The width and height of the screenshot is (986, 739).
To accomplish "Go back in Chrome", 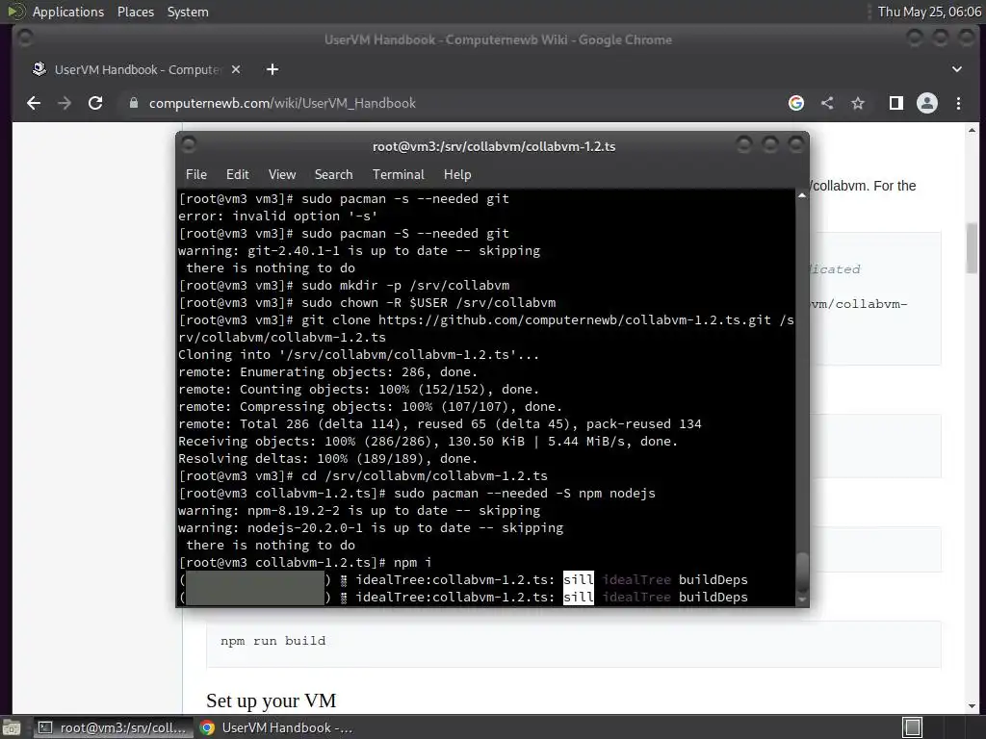I will point(34,103).
